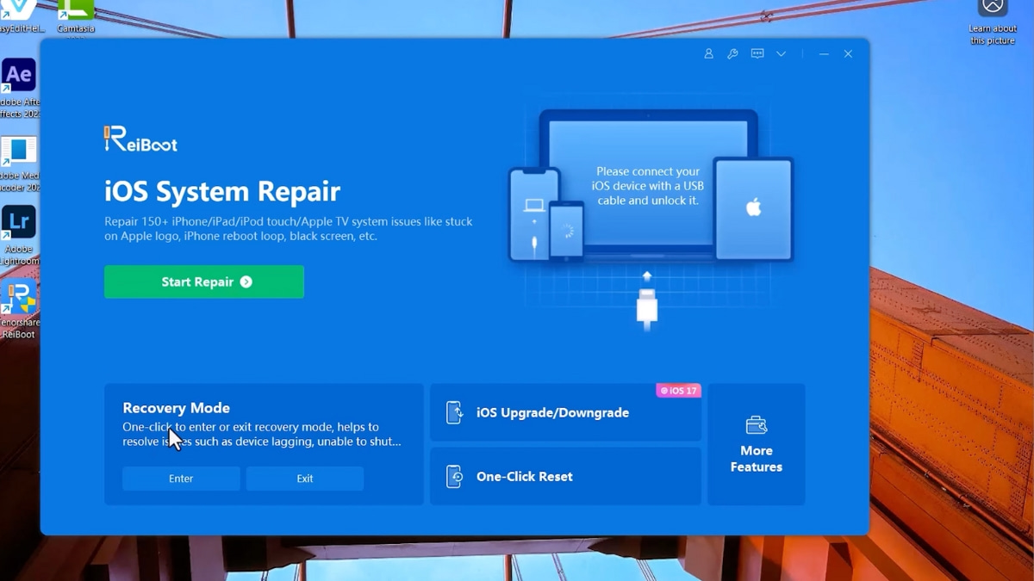Image resolution: width=1034 pixels, height=581 pixels.
Task: Click the Apple logo tablet illustration
Action: coord(754,208)
